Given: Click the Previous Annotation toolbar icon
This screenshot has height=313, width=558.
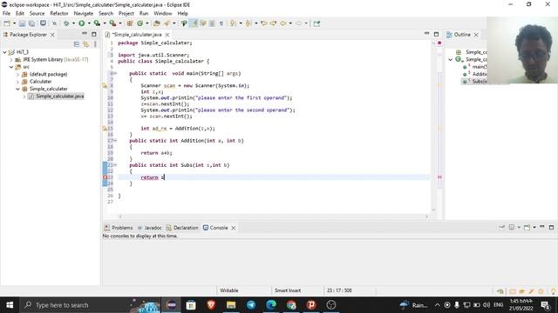Looking at the screenshot, I should (x=248, y=23).
